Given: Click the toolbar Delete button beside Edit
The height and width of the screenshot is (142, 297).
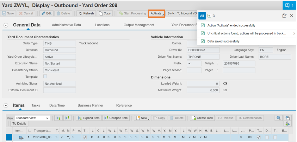Looking at the screenshot, I should point(64,13).
